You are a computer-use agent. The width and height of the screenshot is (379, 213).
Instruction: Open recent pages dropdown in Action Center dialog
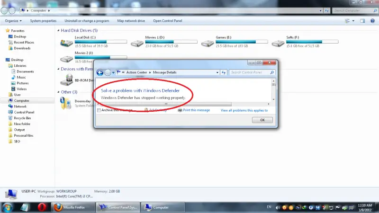coord(113,72)
